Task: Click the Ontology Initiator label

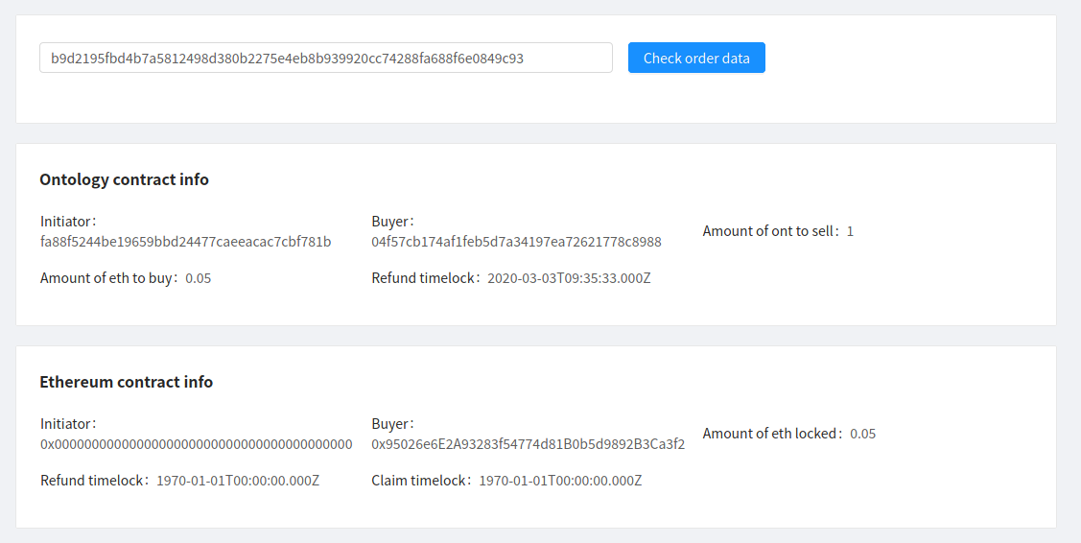Action: click(x=68, y=222)
